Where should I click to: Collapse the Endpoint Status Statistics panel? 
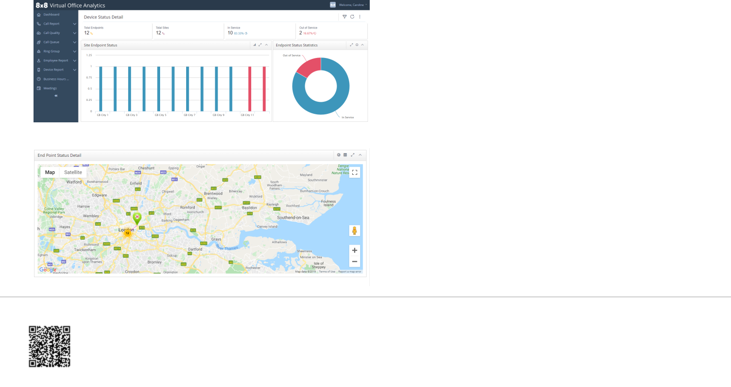(x=362, y=45)
